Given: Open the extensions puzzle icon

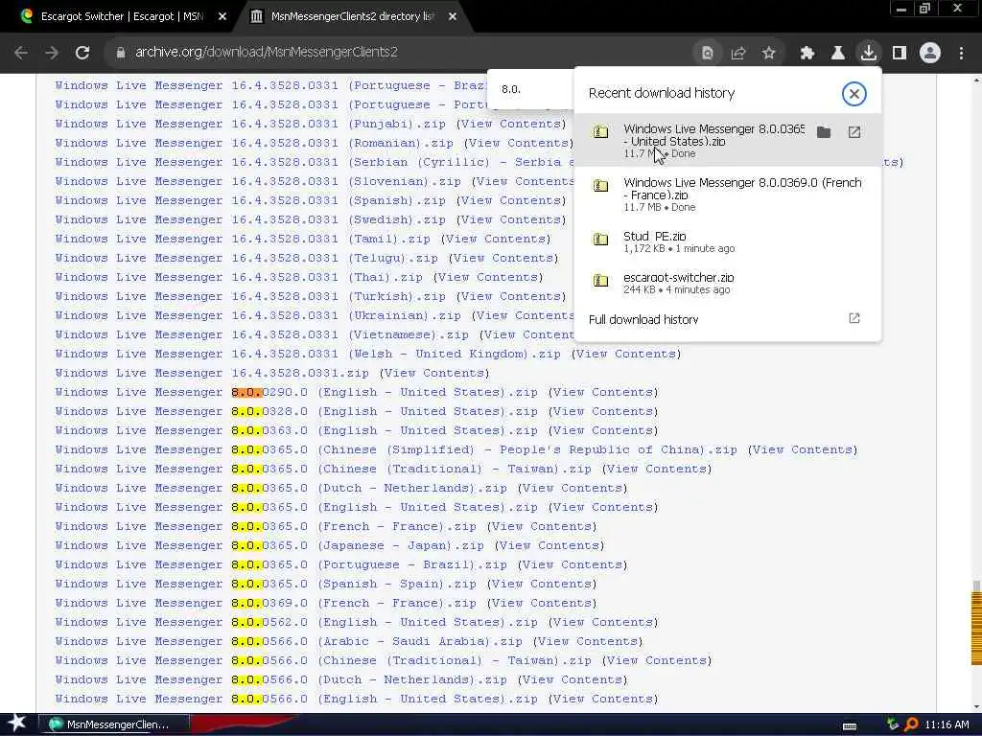Looking at the screenshot, I should click(x=807, y=54).
